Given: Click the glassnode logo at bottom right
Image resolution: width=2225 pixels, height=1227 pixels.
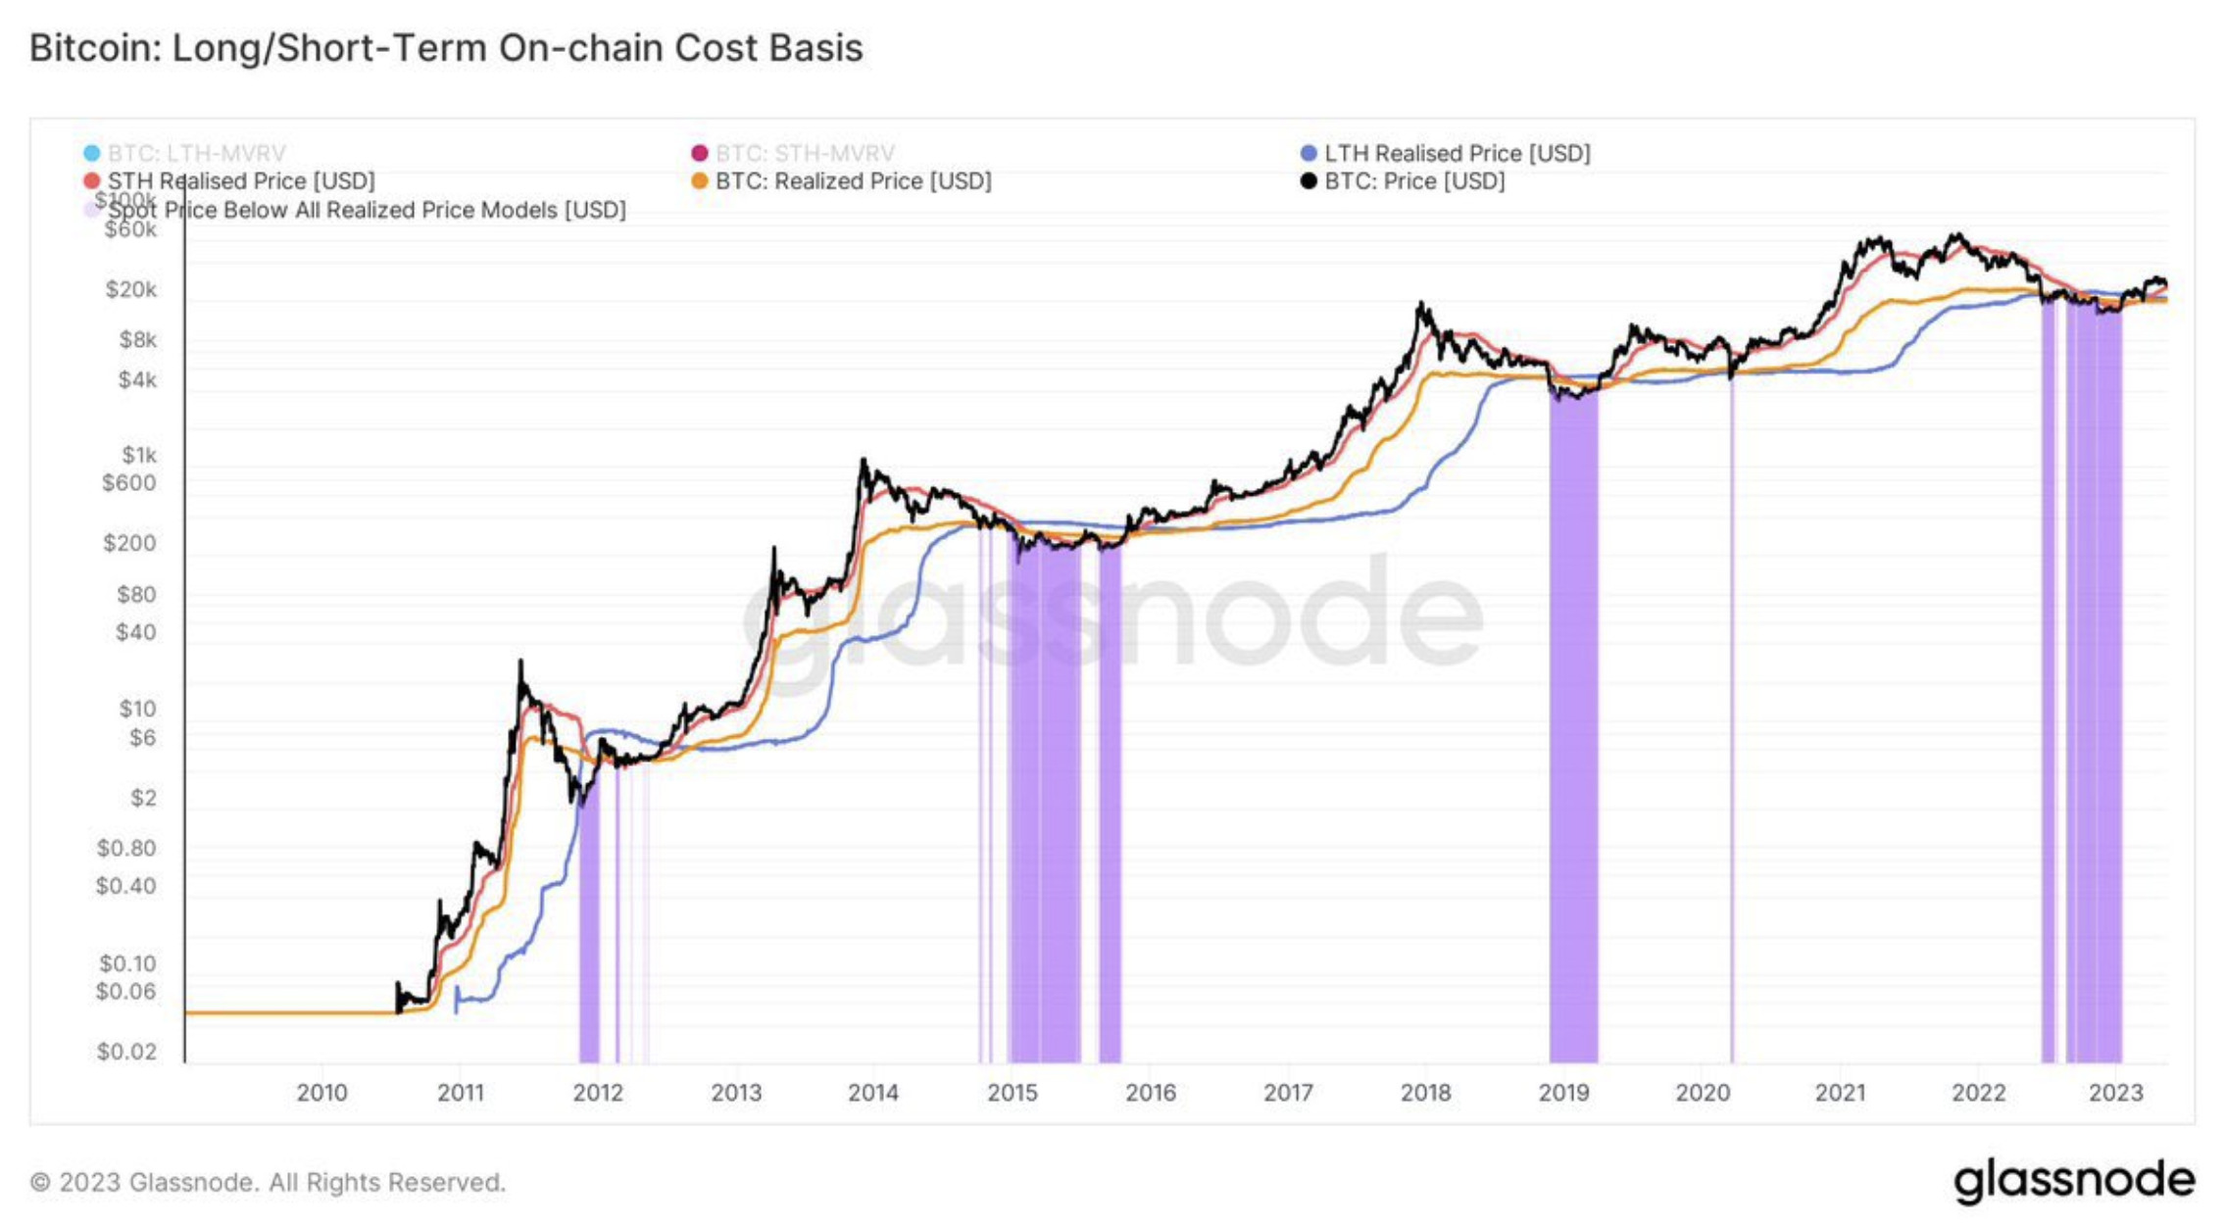Looking at the screenshot, I should [x=2074, y=1181].
